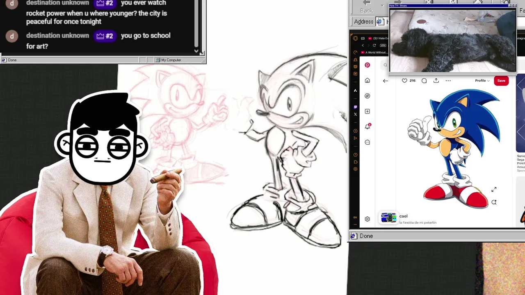Image resolution: width=525 pixels, height=295 pixels.
Task: Click the chat window vertical scrollbar down arrow
Action: pyautogui.click(x=196, y=51)
